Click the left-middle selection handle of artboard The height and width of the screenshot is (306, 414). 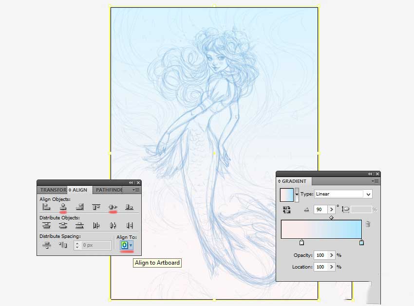[110, 153]
